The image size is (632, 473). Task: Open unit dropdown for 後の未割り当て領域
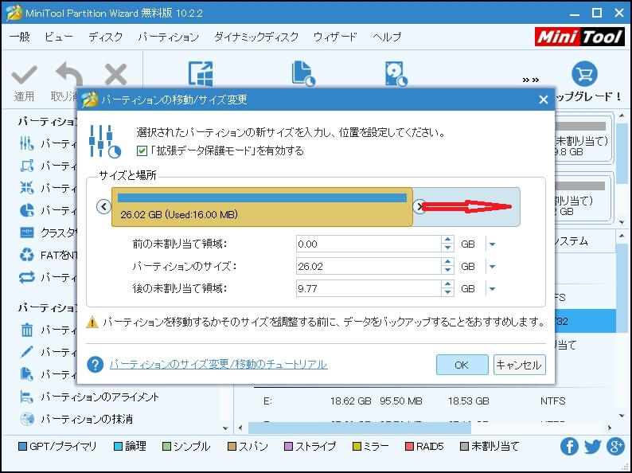pyautogui.click(x=492, y=289)
